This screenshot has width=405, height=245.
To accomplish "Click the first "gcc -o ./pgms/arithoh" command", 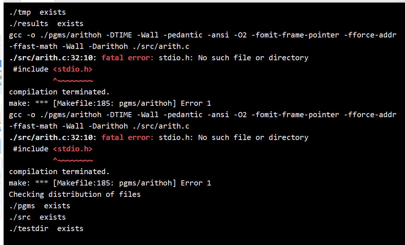I will [x=55, y=35].
